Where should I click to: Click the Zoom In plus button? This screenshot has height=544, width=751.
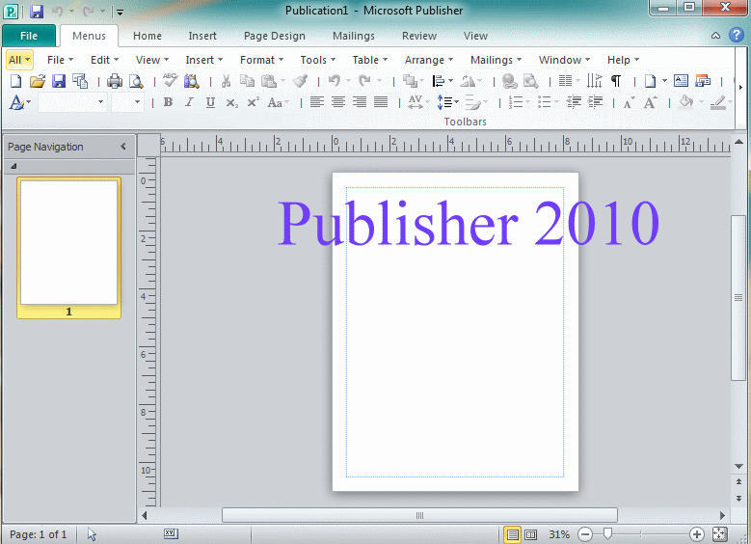(696, 534)
